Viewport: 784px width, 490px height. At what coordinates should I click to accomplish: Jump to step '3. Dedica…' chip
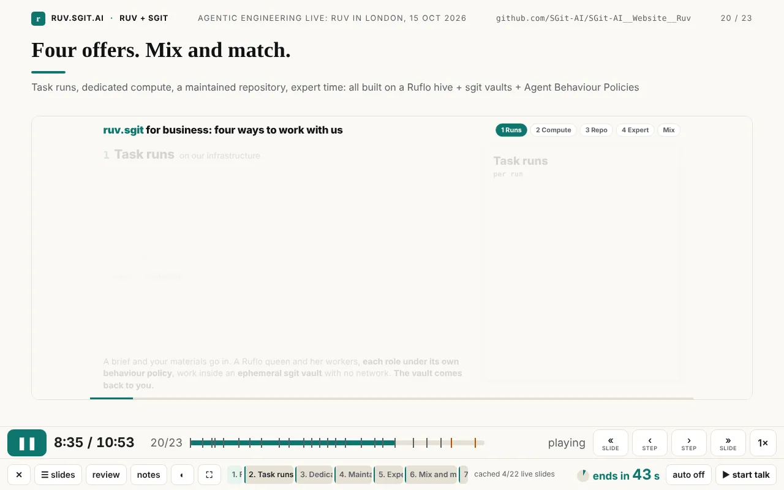[x=315, y=475]
